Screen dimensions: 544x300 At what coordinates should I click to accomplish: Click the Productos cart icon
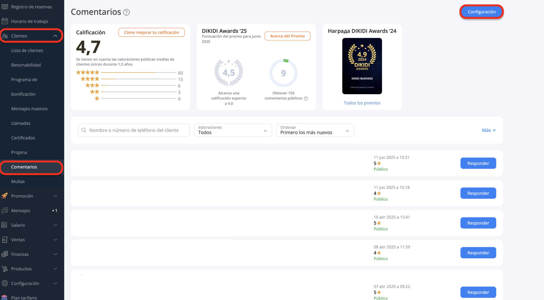5,269
